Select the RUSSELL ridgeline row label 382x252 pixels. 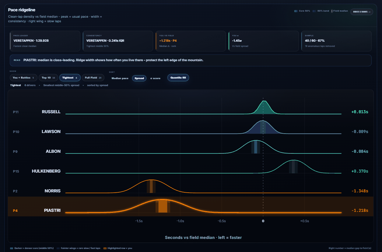pos(51,112)
